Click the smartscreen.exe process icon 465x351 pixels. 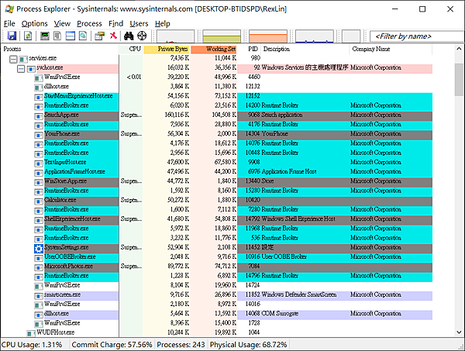(39, 296)
